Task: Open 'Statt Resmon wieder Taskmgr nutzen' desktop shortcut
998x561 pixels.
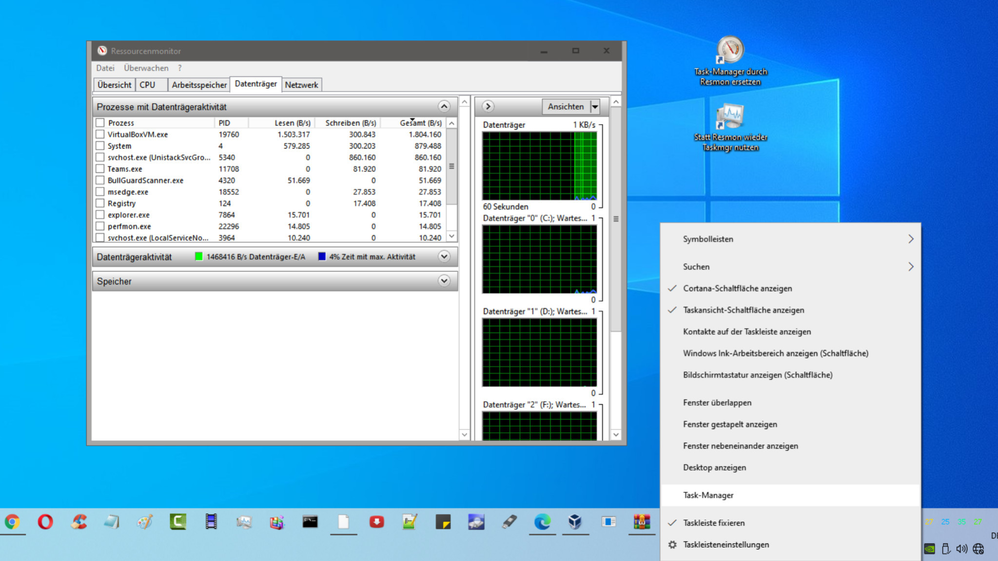Action: point(730,128)
